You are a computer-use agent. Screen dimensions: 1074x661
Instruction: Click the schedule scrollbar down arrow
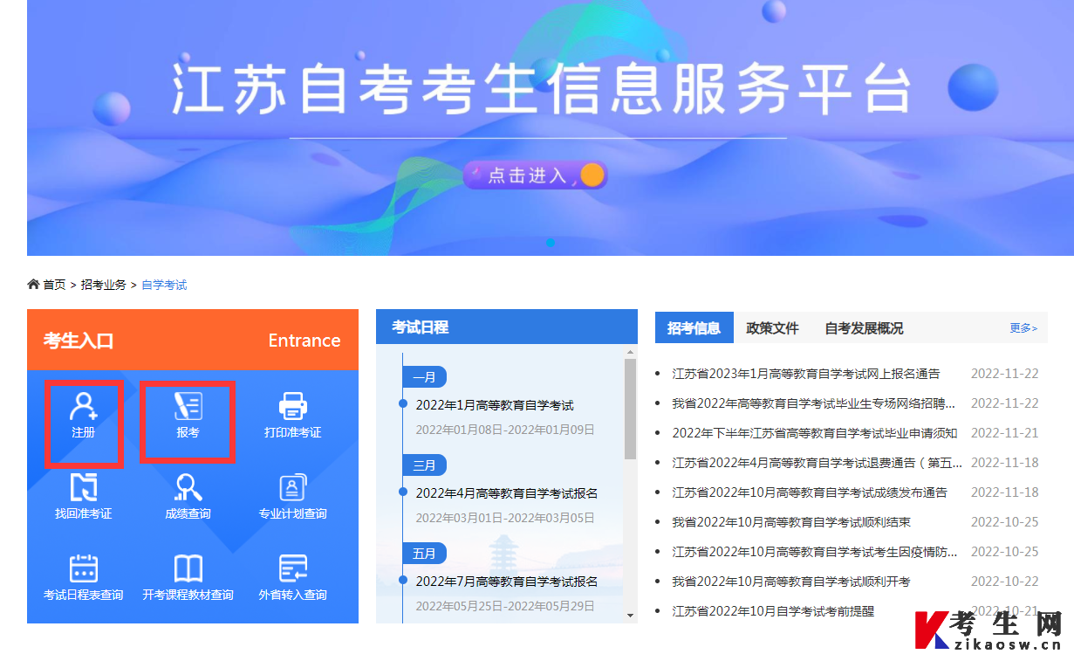(631, 616)
